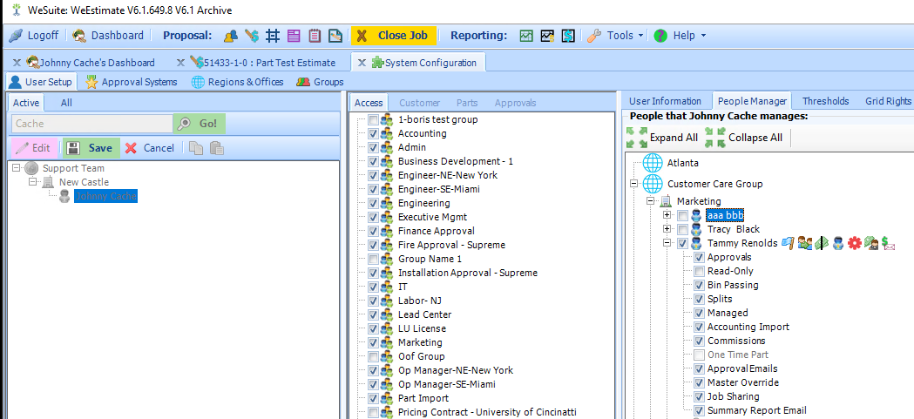Switch user list to All tab
Screen dimensions: 914x419
tap(66, 103)
